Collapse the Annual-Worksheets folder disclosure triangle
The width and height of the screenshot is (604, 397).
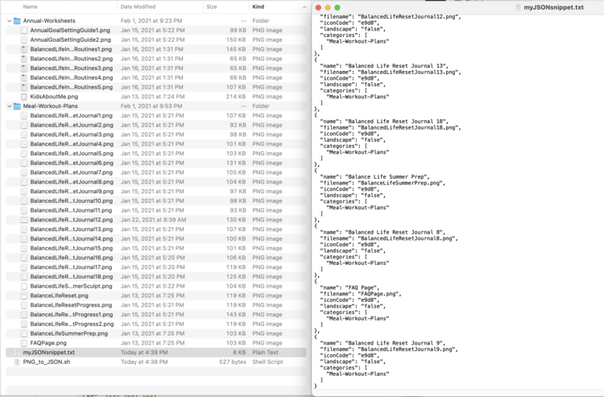tap(9, 20)
